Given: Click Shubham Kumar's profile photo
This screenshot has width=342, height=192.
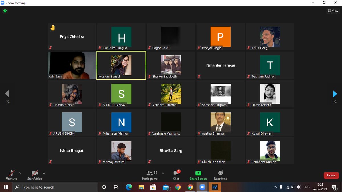Looking at the screenshot, I should pos(270,150).
